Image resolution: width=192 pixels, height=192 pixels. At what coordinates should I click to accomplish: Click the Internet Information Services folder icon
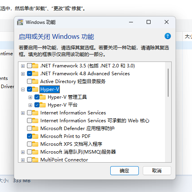pos(35,113)
